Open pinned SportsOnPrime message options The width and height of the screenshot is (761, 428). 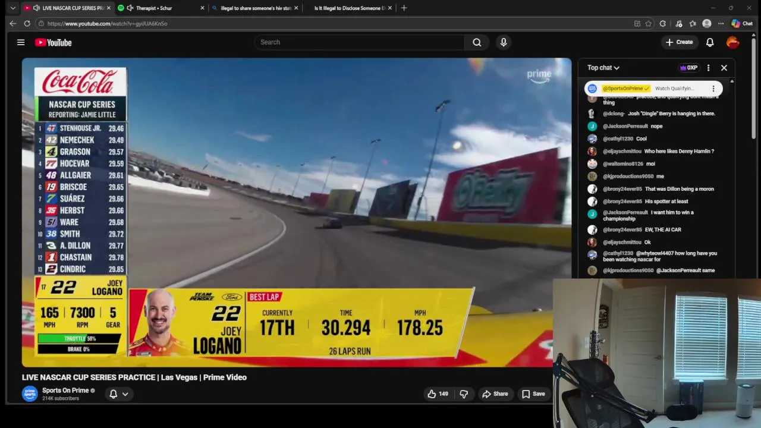713,89
